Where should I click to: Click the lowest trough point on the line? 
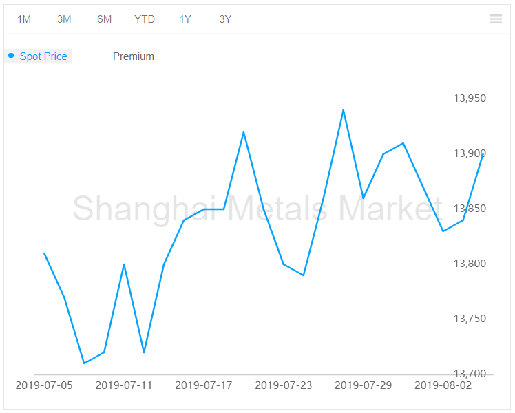click(x=84, y=363)
